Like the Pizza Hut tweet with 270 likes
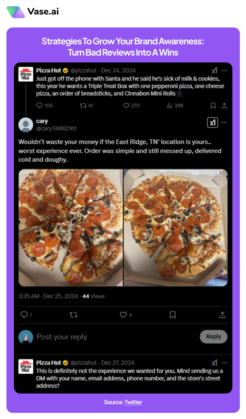Image resolution: width=246 pixels, height=419 pixels. point(126,106)
